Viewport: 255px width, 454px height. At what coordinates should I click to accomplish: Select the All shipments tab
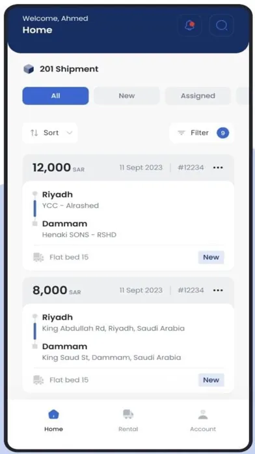(55, 96)
